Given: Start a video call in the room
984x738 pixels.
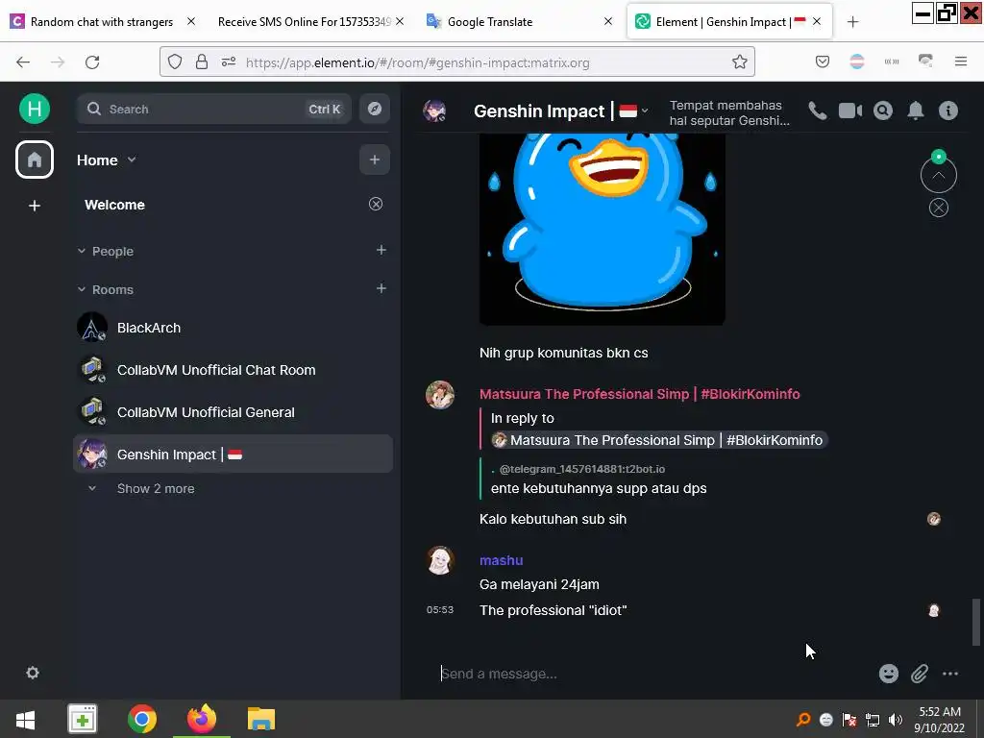Looking at the screenshot, I should [x=850, y=111].
